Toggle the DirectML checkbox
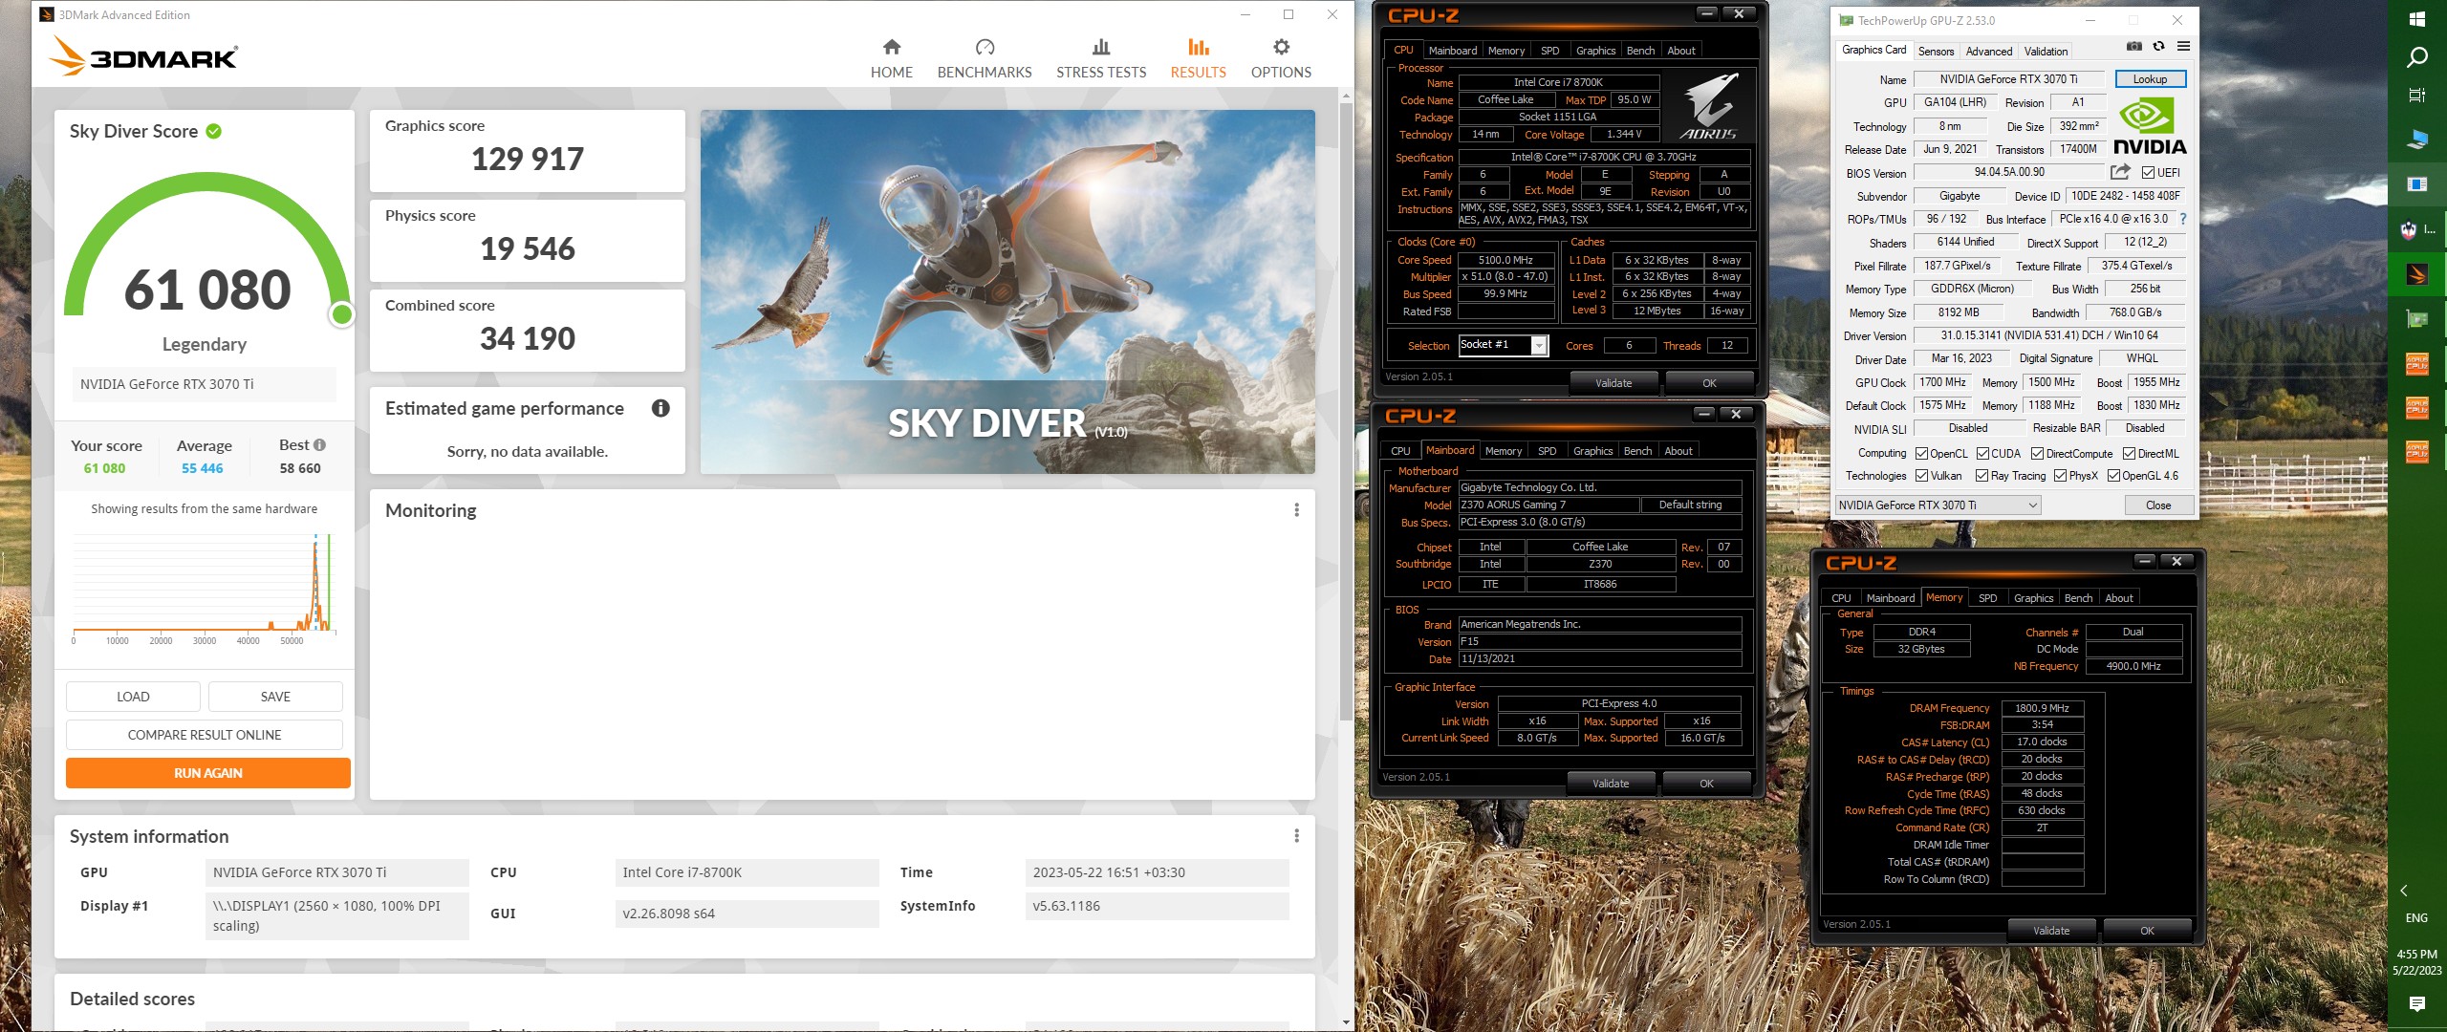 coord(2129,454)
